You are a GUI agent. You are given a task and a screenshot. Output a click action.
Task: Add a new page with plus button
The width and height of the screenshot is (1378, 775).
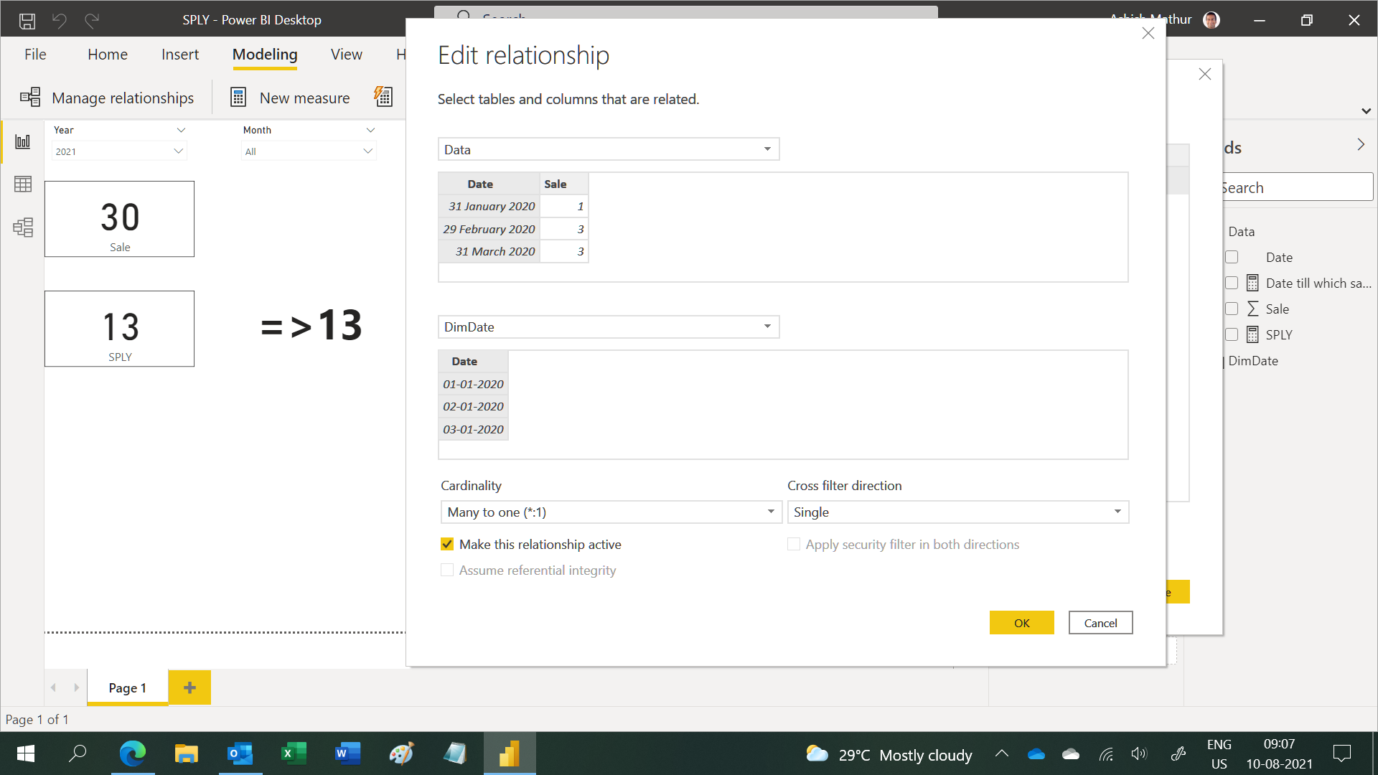(x=189, y=687)
